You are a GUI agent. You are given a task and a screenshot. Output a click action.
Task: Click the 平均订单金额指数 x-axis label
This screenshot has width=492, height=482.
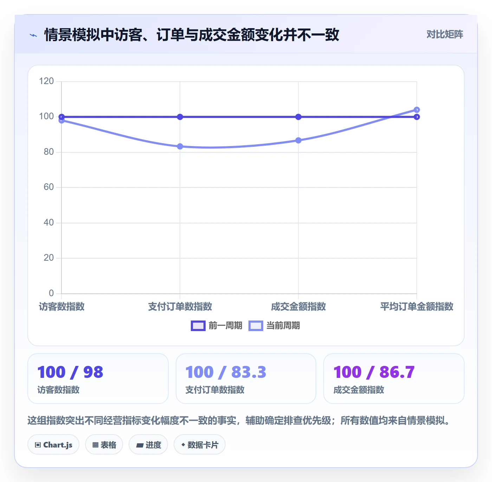click(417, 306)
